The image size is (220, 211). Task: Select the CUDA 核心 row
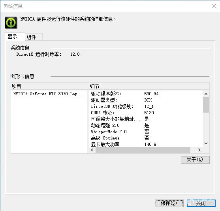coord(146,113)
